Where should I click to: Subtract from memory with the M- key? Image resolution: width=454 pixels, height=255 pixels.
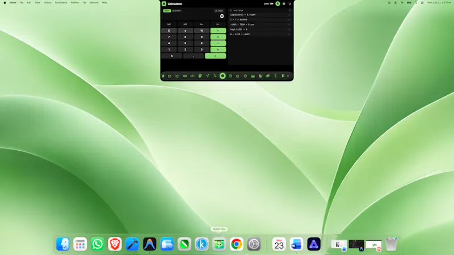tap(218, 24)
